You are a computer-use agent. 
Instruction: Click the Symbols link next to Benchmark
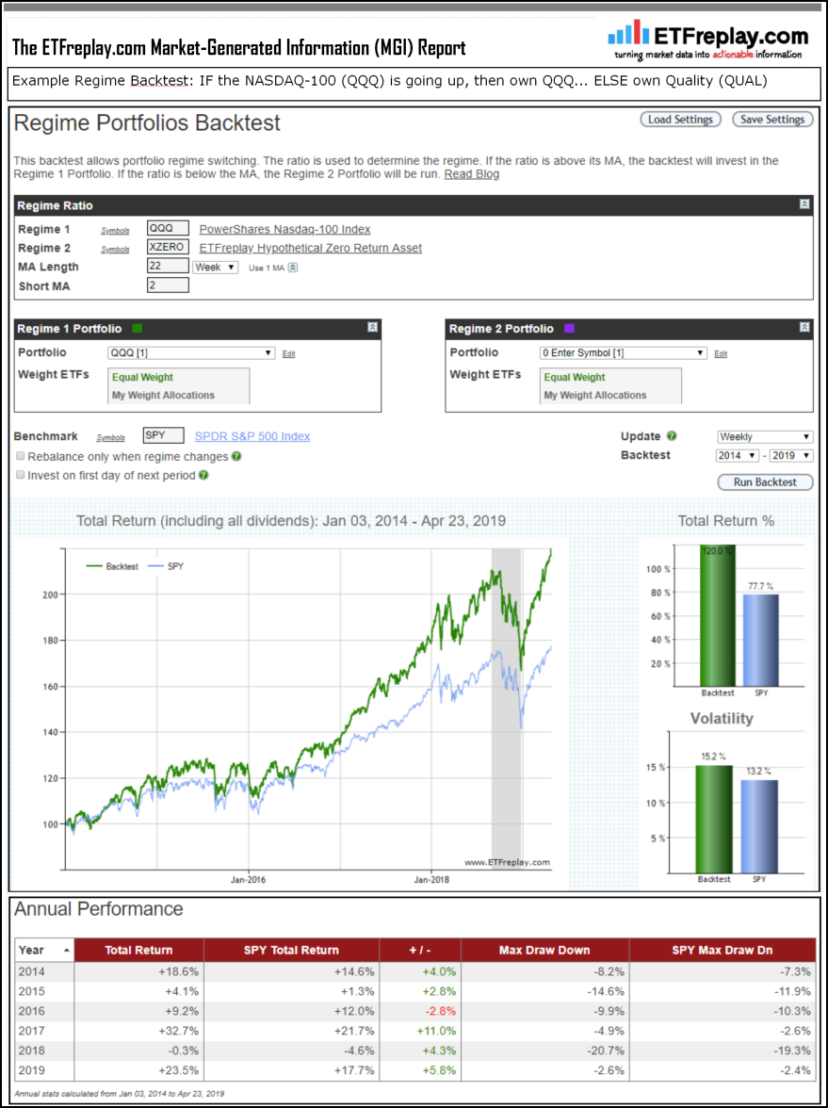click(x=111, y=437)
